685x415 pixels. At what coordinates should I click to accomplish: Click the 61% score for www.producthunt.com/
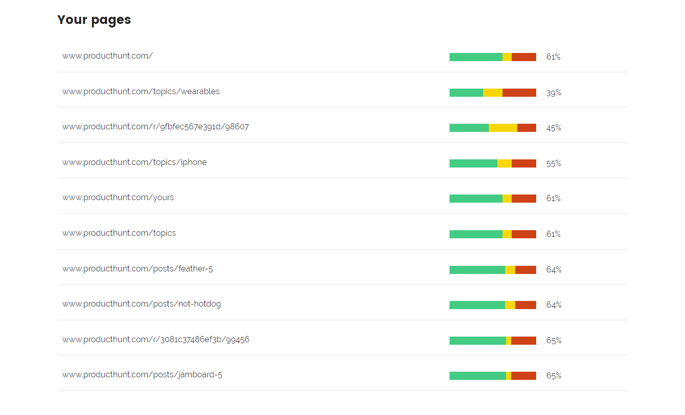pyautogui.click(x=554, y=57)
